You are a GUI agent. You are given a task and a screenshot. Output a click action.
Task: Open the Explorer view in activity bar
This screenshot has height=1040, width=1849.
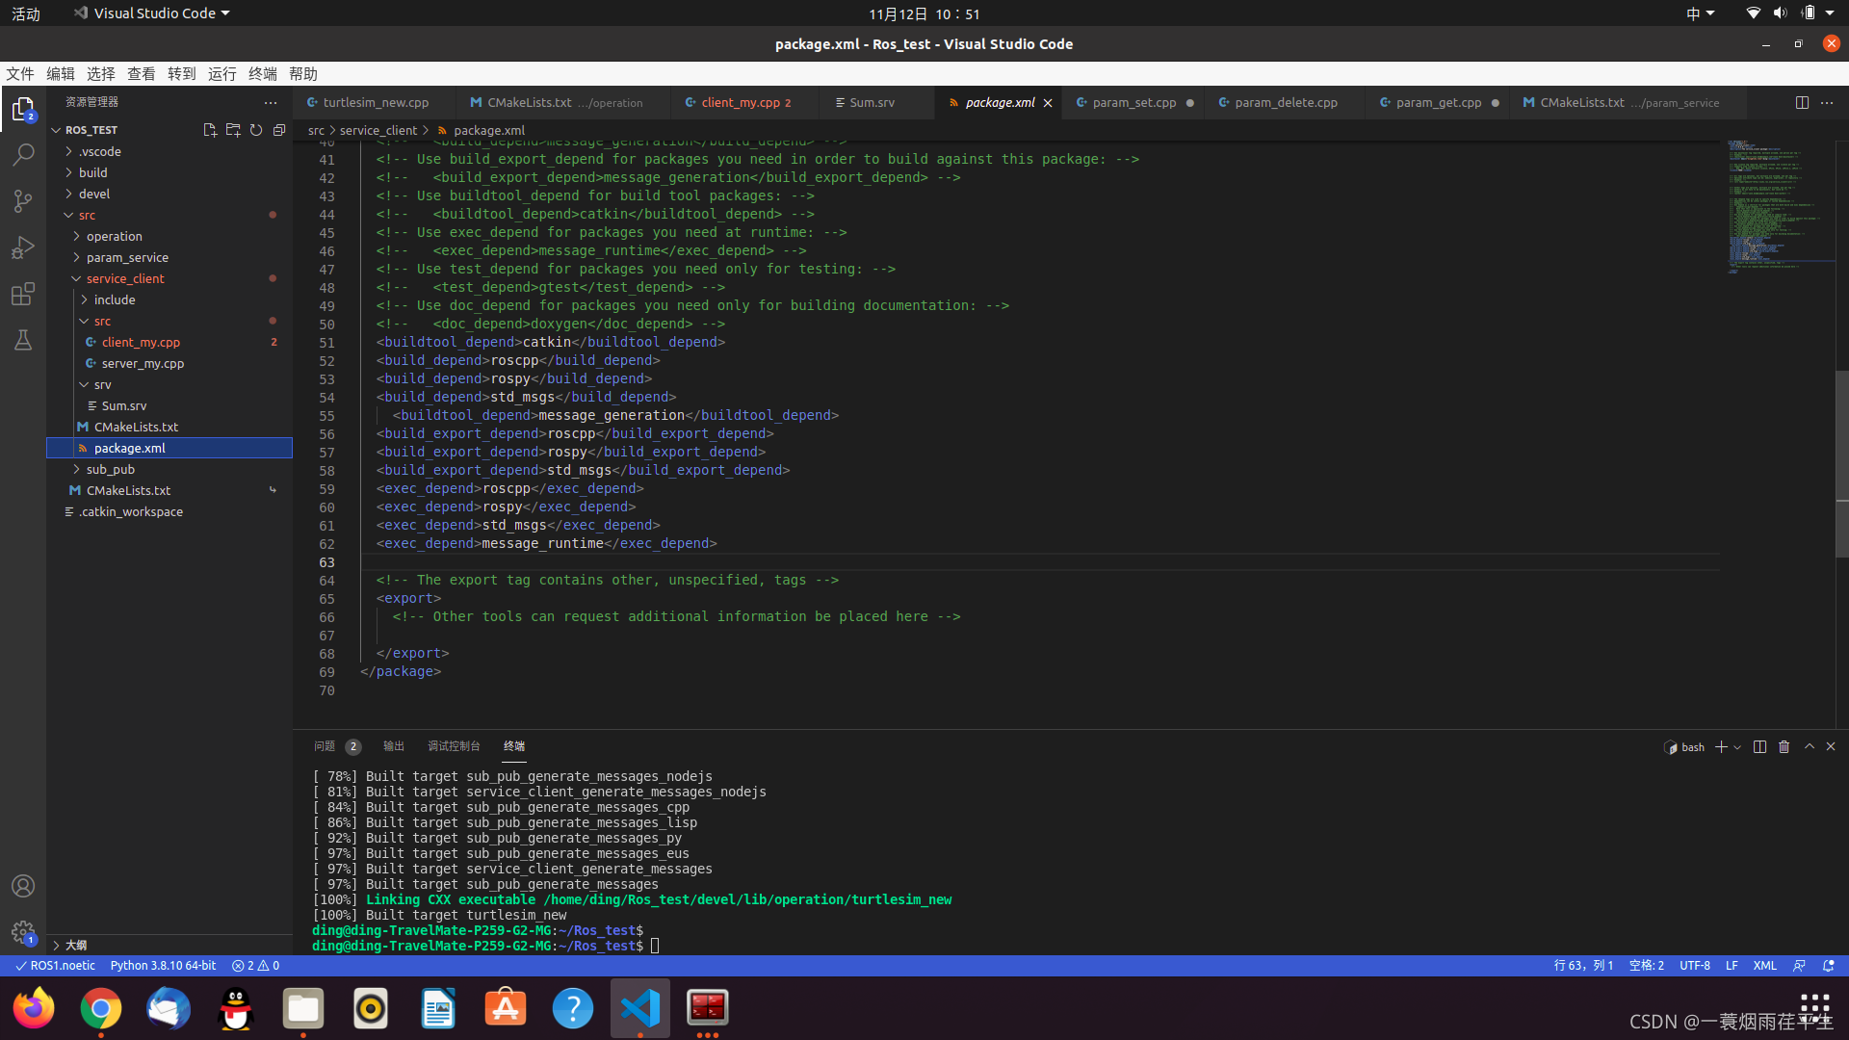pos(23,109)
